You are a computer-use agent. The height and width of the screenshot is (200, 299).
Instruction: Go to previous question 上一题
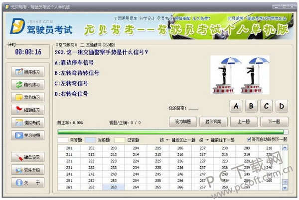point(244,122)
